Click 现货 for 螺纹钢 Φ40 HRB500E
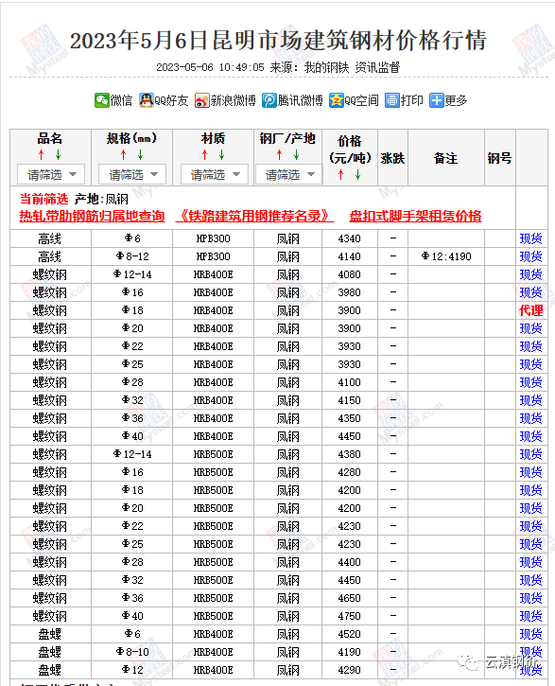The height and width of the screenshot is (686, 555). coord(530,616)
